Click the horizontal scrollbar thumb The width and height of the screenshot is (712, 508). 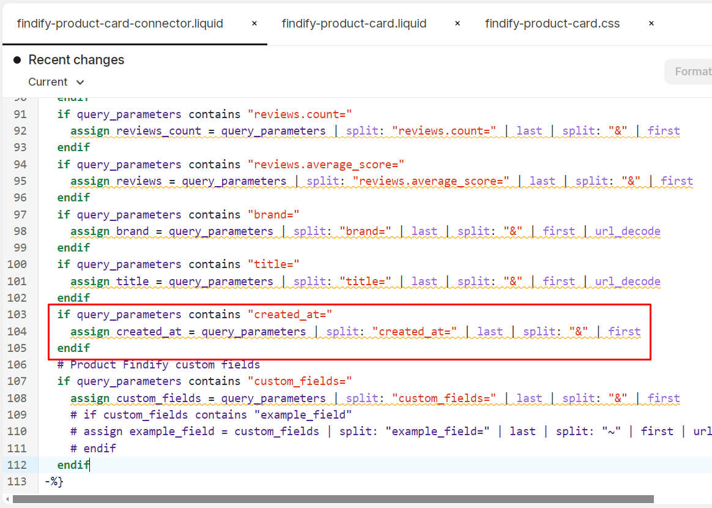tap(333, 499)
